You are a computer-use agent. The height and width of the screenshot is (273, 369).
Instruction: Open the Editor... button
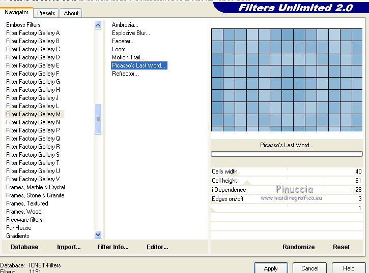point(157,247)
